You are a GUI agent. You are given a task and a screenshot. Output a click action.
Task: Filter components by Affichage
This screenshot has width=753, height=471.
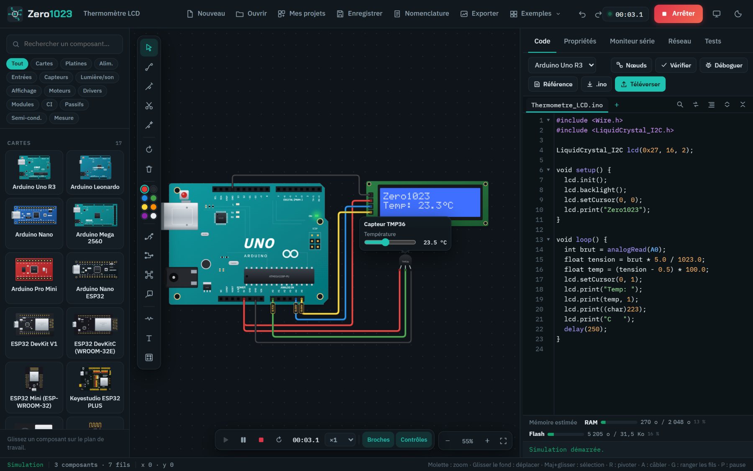[24, 91]
